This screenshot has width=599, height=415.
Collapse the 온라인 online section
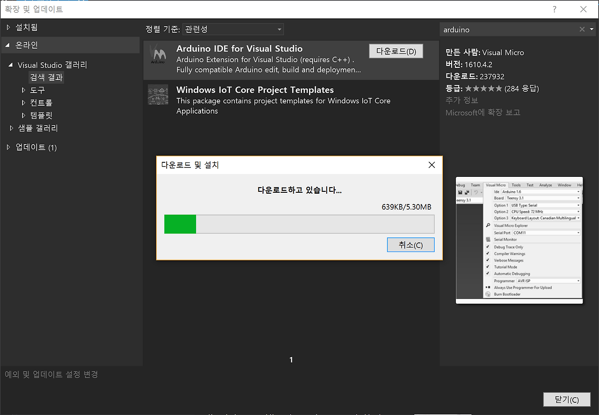coord(7,45)
